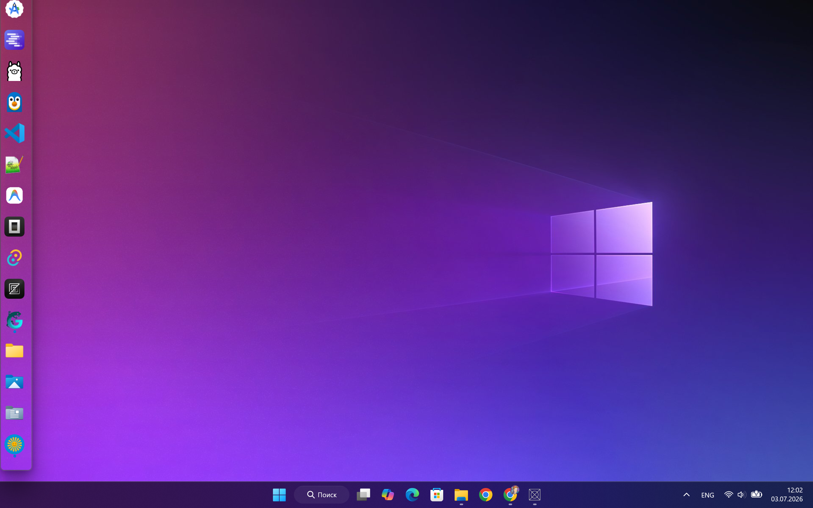Open the Windows Start menu
This screenshot has height=508, width=813.
pyautogui.click(x=279, y=495)
